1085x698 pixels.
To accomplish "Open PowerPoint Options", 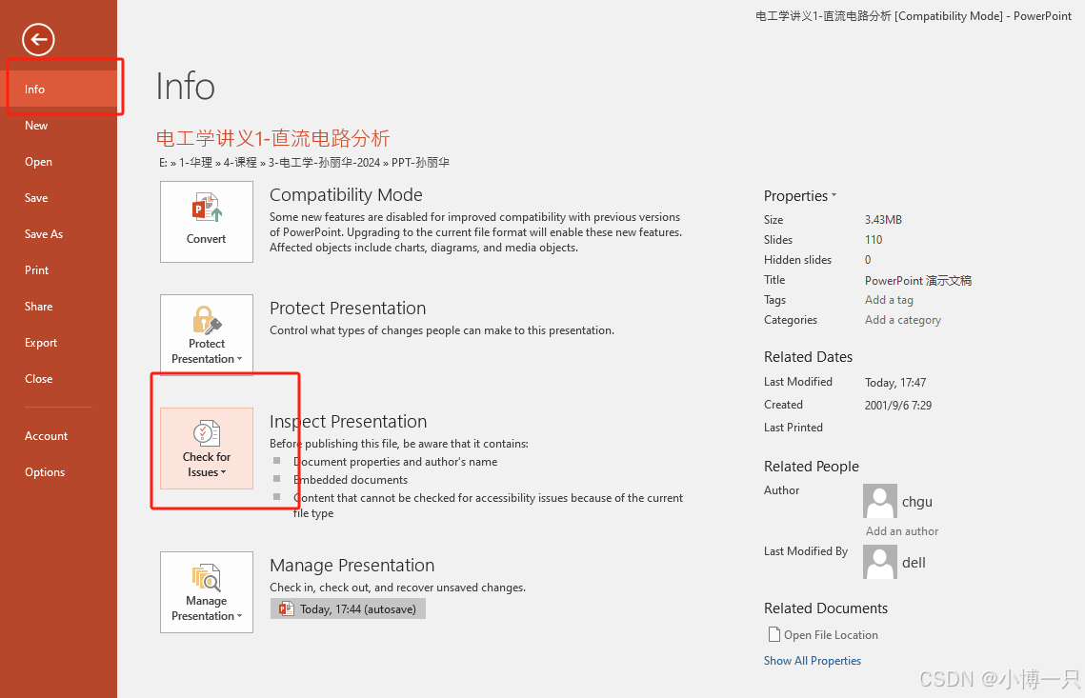I will pos(59,471).
